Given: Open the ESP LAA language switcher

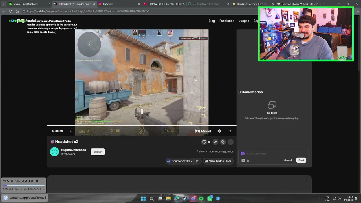Looking at the screenshot, I should pyautogui.click(x=327, y=198).
